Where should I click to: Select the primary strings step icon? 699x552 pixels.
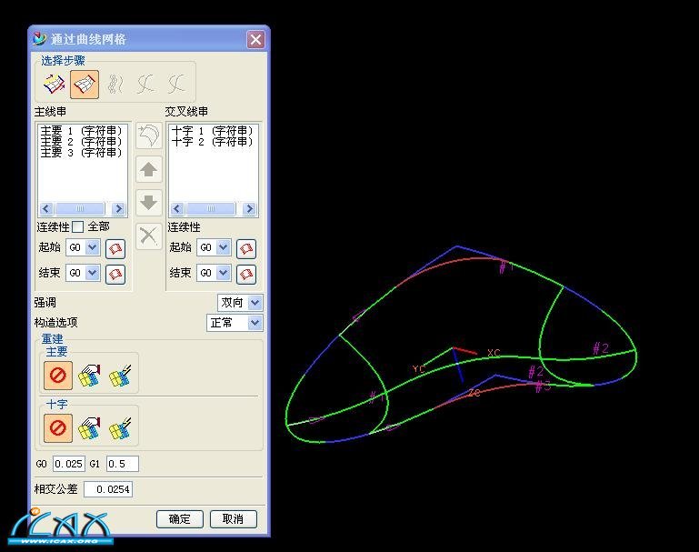coord(55,84)
